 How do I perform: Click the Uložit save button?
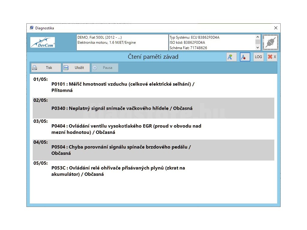[76, 68]
